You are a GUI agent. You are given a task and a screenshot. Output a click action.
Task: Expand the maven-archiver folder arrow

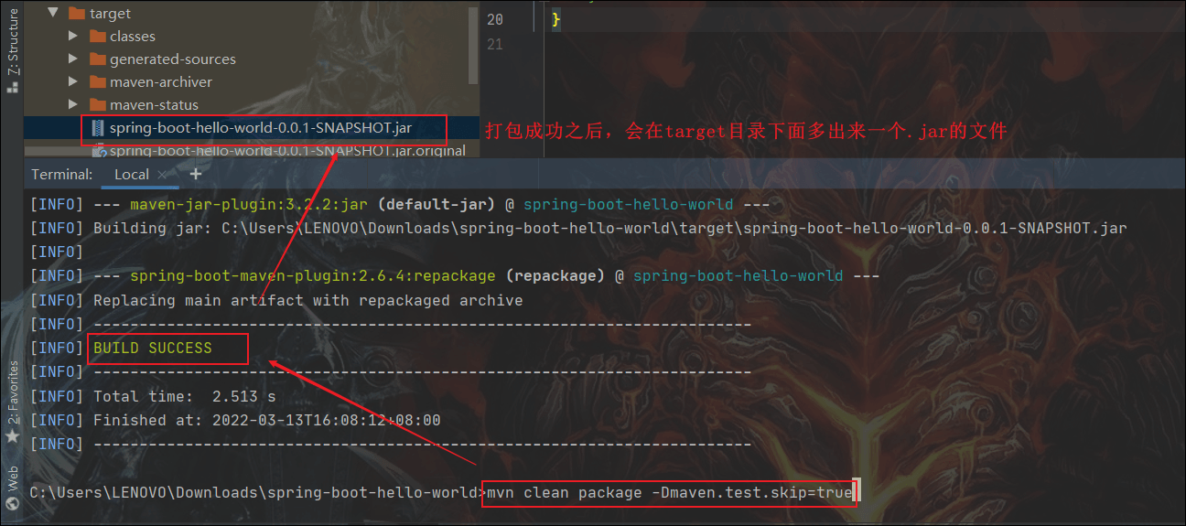point(73,81)
